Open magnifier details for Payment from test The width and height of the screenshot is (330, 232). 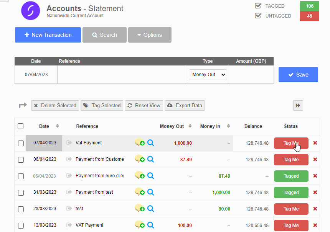[151, 192]
